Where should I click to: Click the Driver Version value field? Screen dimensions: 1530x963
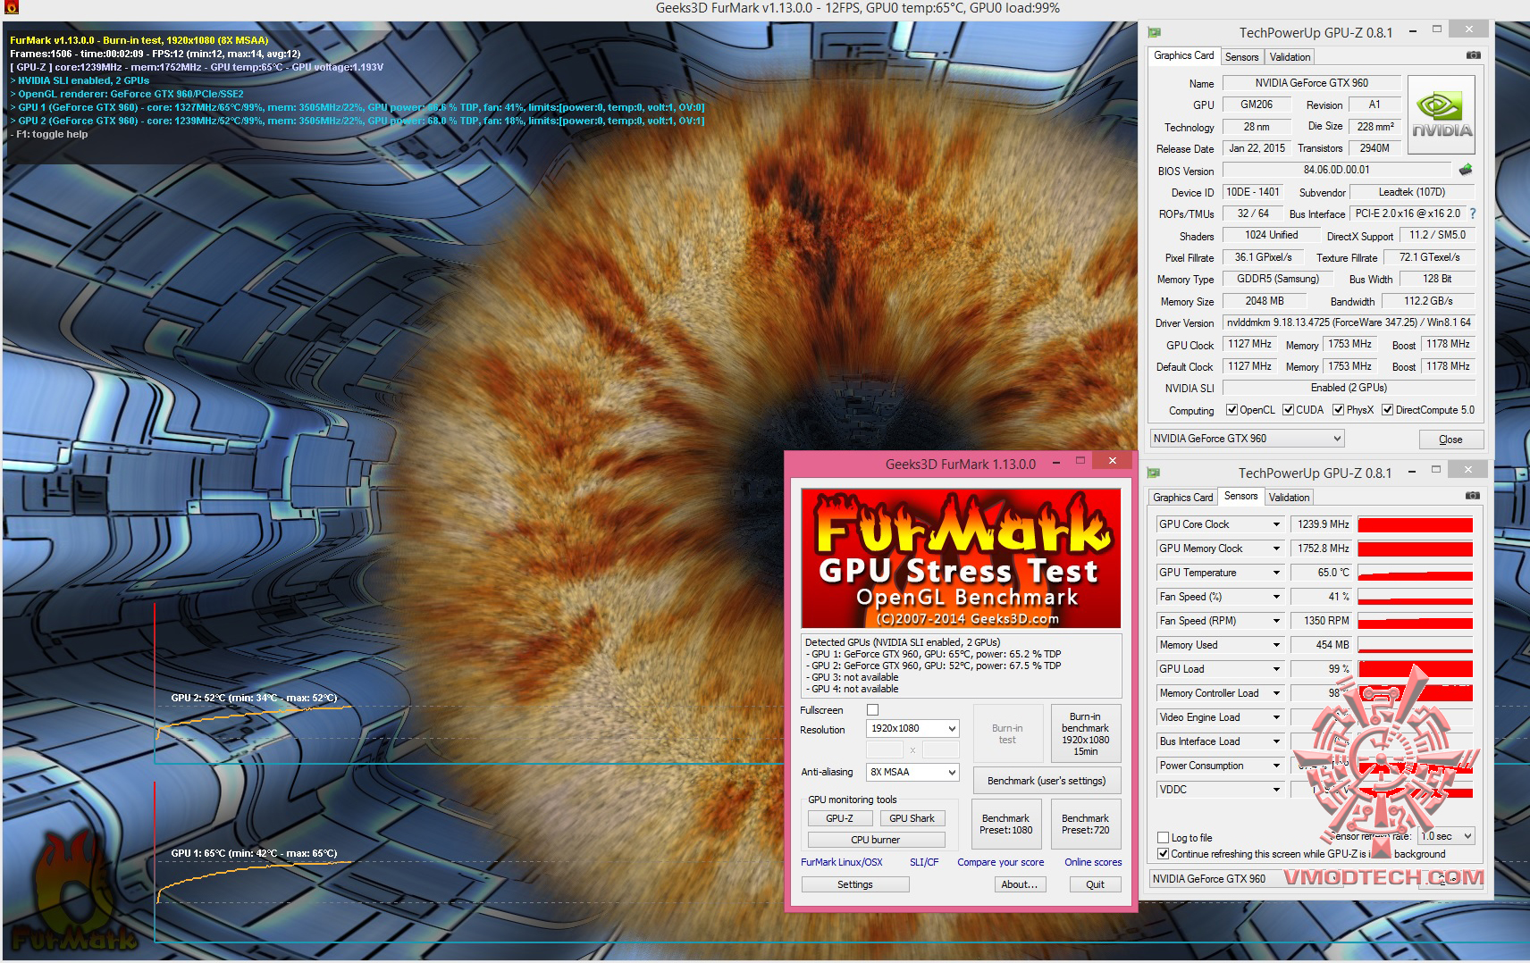click(x=1349, y=322)
